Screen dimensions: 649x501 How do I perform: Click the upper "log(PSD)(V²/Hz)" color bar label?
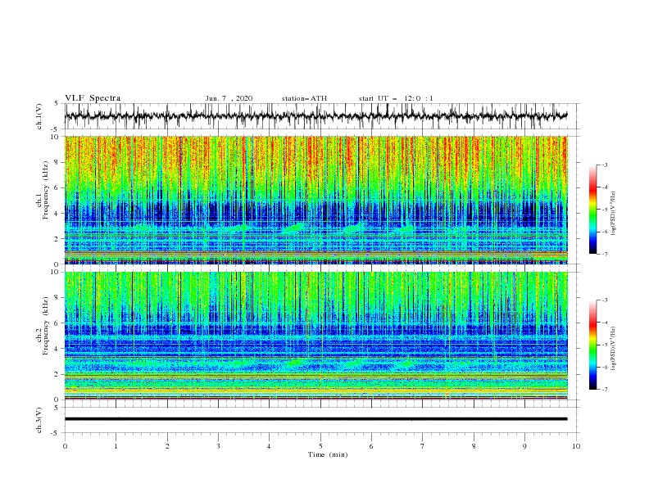pyautogui.click(x=614, y=214)
